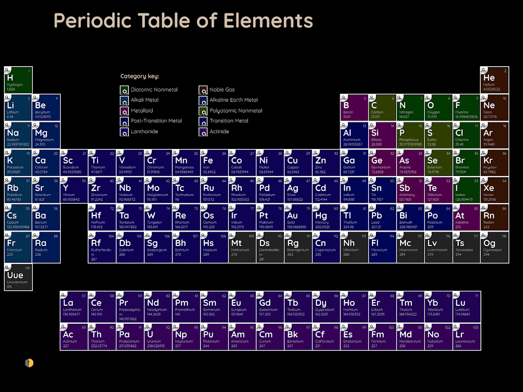Viewport: 523px width, 392px height.
Task: Open the Arsenic element card
Action: [410, 163]
